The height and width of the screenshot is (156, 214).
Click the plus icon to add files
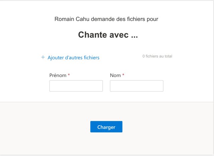tap(43, 57)
